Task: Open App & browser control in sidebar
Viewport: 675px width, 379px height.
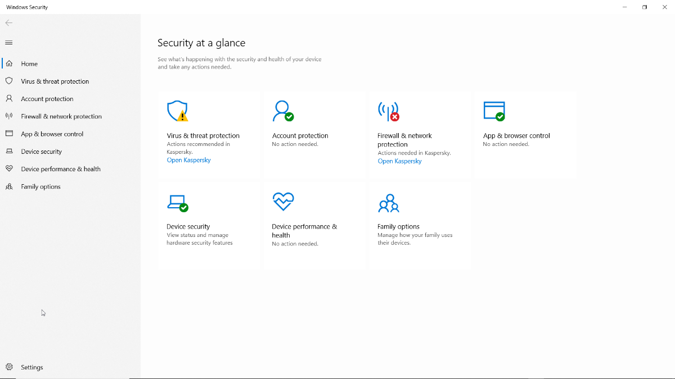Action: 52,134
